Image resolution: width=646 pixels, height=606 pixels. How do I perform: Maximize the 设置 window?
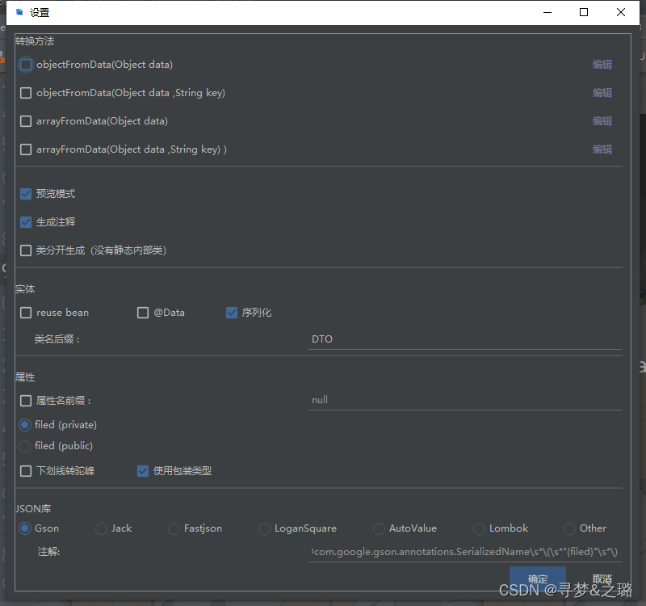[x=583, y=12]
